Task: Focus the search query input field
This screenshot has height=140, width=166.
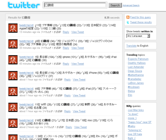Action: click(75, 5)
